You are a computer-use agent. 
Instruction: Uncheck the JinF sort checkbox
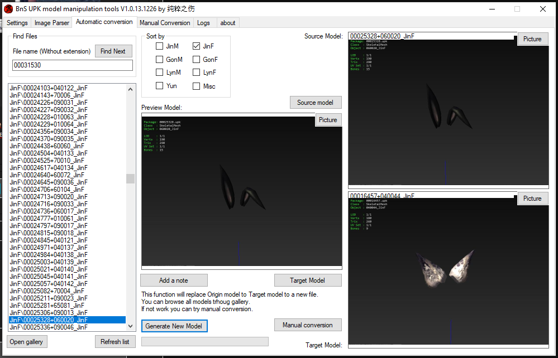coord(197,46)
